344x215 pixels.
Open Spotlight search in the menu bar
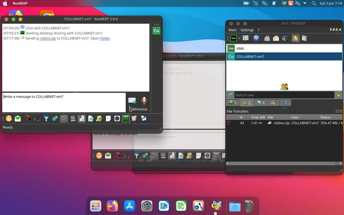pyautogui.click(x=314, y=3)
